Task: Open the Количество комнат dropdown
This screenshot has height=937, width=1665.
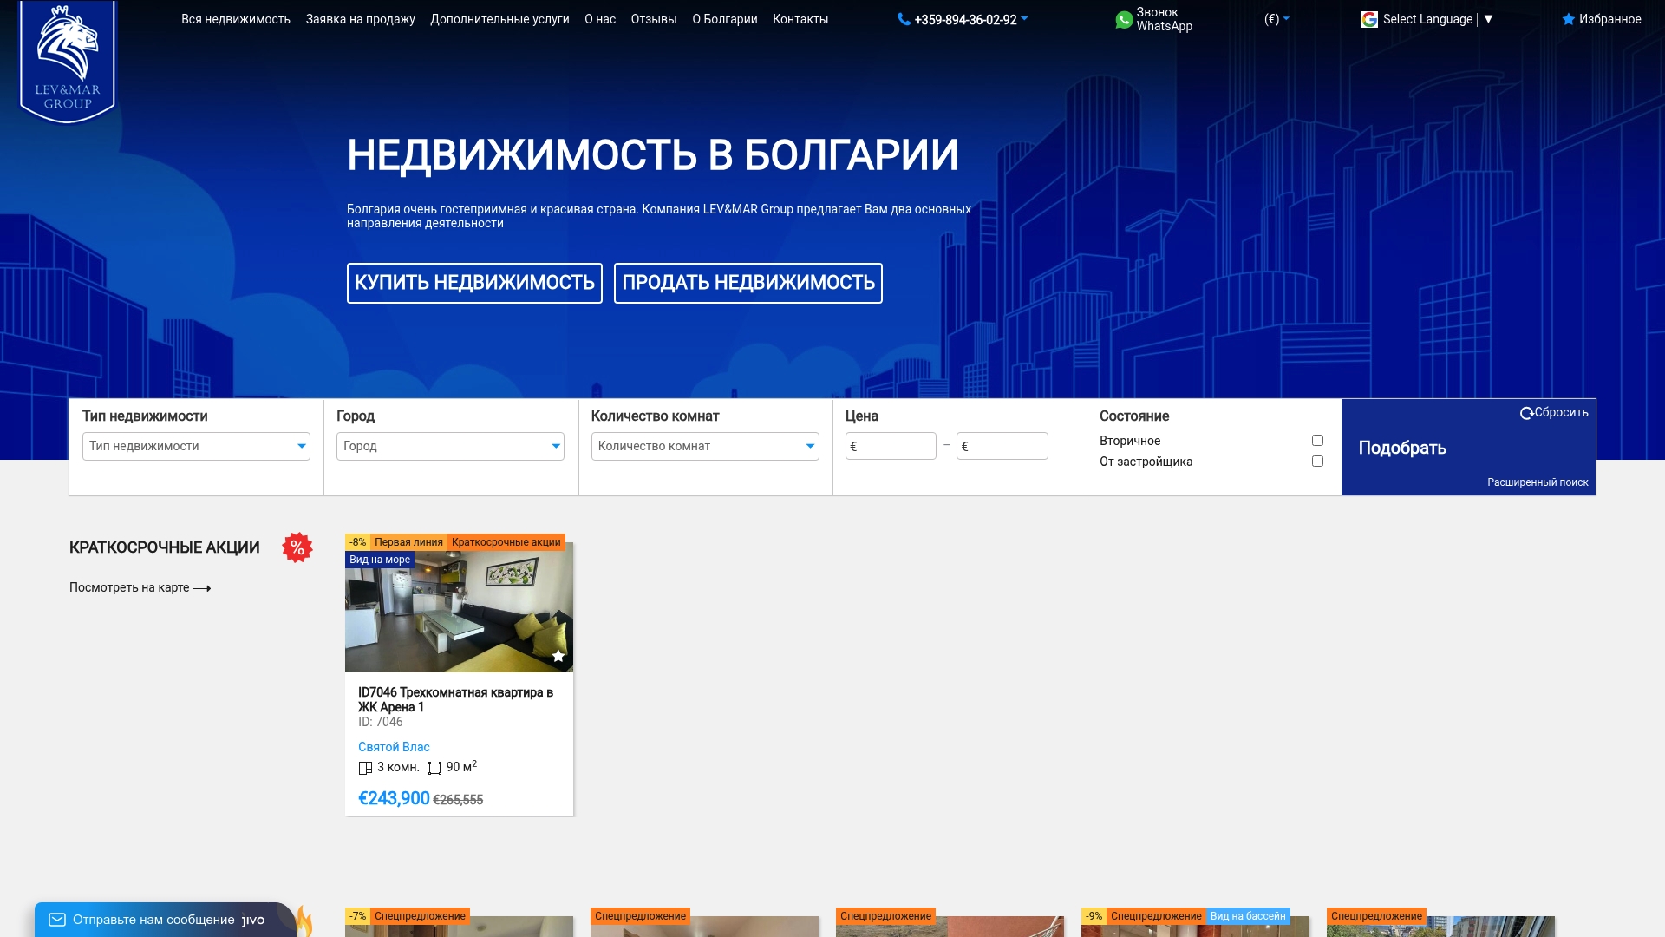Action: pos(704,446)
